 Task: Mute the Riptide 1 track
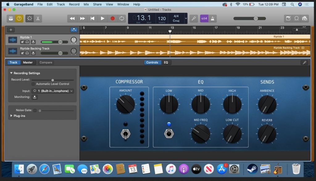click(22, 42)
